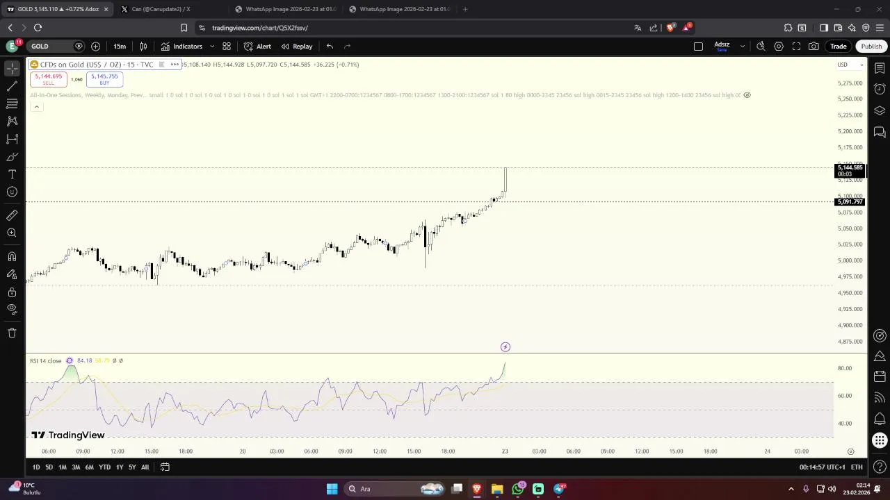This screenshot has width=890, height=500.
Task: Click the trash remove drawings icon
Action: (12, 333)
